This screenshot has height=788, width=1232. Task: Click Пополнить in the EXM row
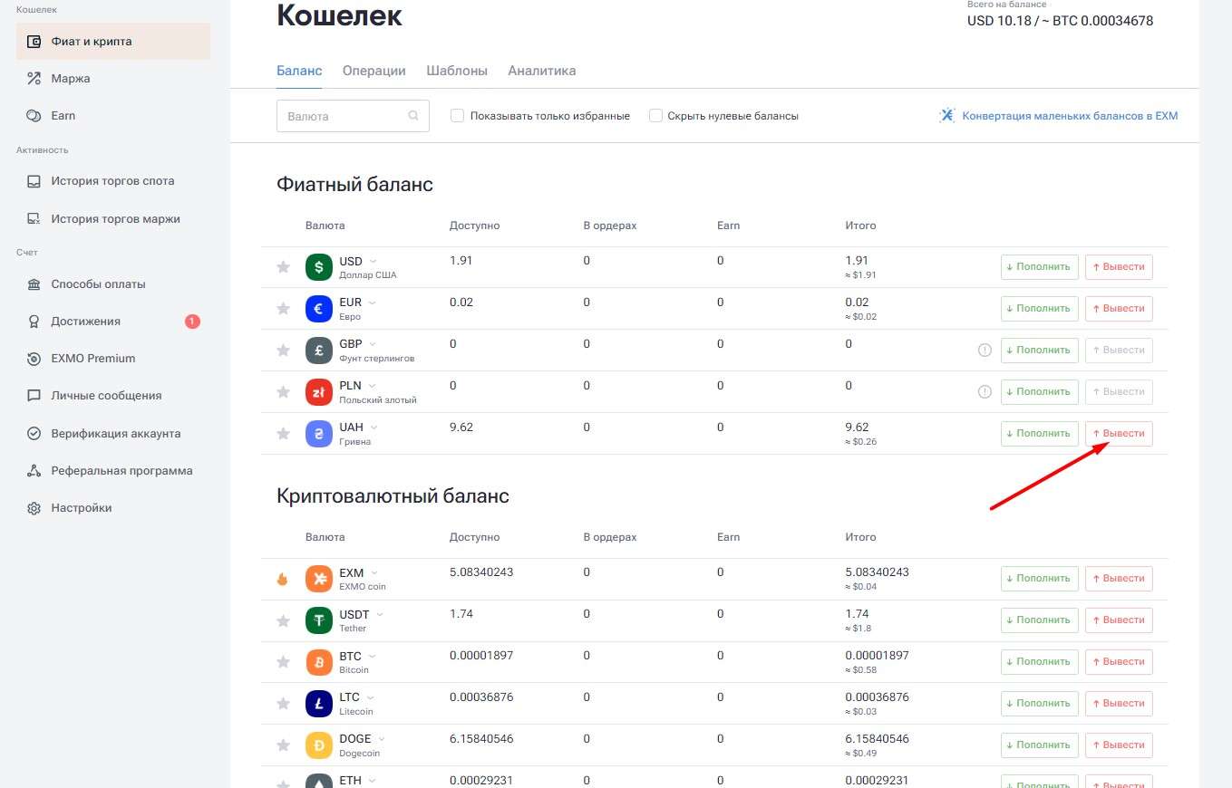click(x=1040, y=579)
